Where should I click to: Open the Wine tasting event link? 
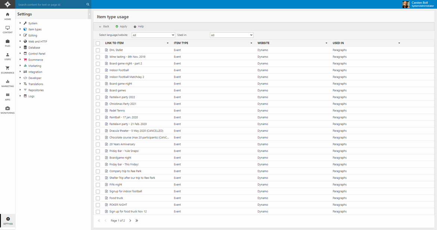[127, 57]
